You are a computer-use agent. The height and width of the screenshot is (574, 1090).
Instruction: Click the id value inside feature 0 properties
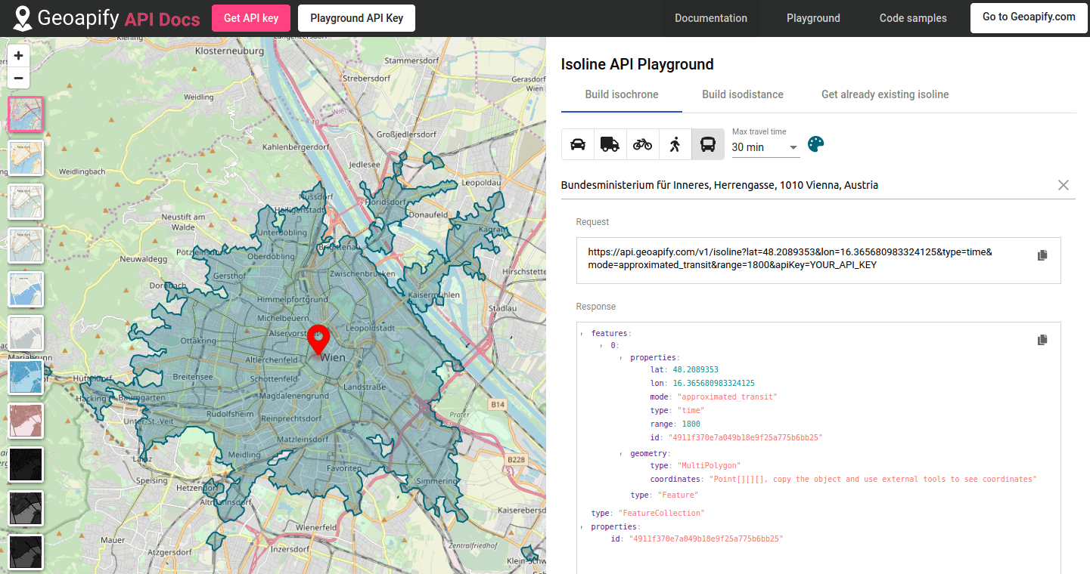coord(745,438)
